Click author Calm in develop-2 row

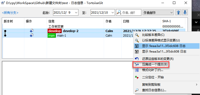pos(109,31)
